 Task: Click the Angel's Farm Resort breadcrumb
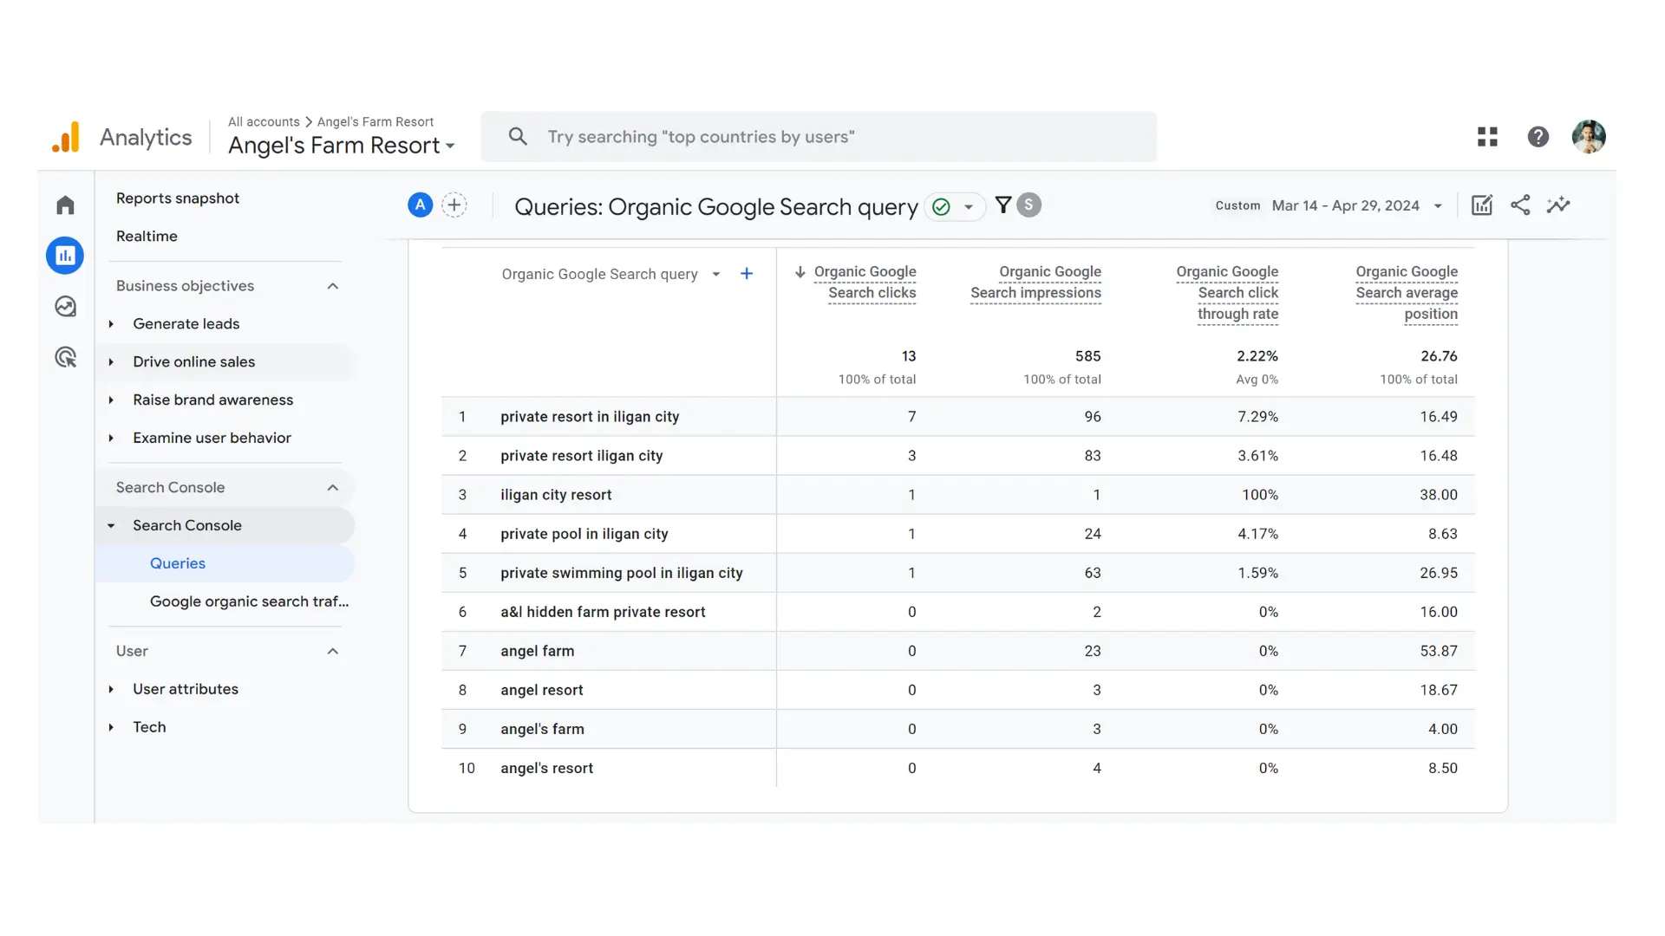[375, 122]
